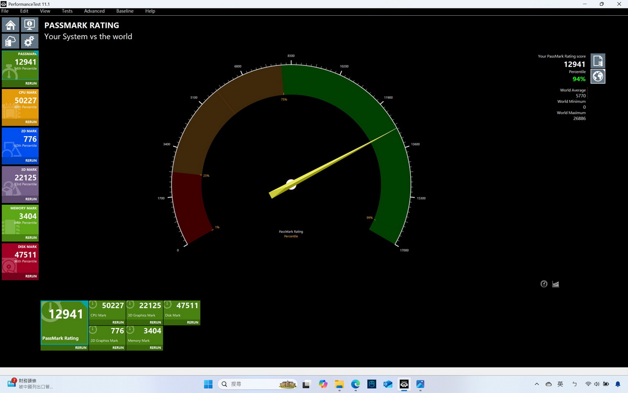Click the baseline document icon beside score
The height and width of the screenshot is (393, 628).
coord(598,61)
